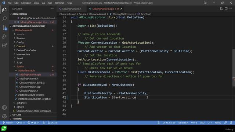The image size is (235, 132).
Task: Open ObstacleAssault.Target.cs file
Action: (x=31, y=95)
